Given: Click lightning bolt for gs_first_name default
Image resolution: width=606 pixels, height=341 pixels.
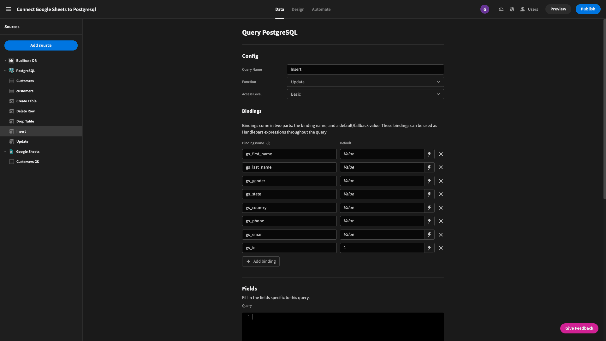Looking at the screenshot, I should [429, 154].
